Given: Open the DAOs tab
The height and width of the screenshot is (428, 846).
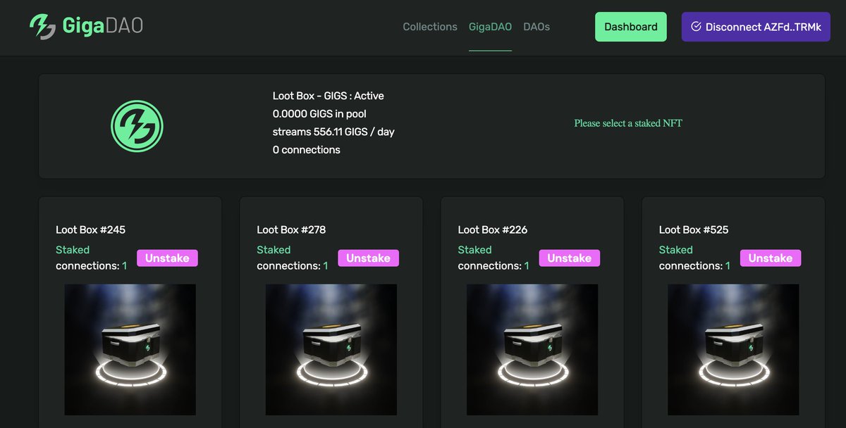Looking at the screenshot, I should (537, 27).
